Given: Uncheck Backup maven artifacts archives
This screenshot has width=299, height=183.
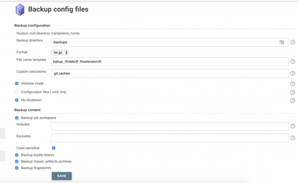Looking at the screenshot, I should point(17,162).
